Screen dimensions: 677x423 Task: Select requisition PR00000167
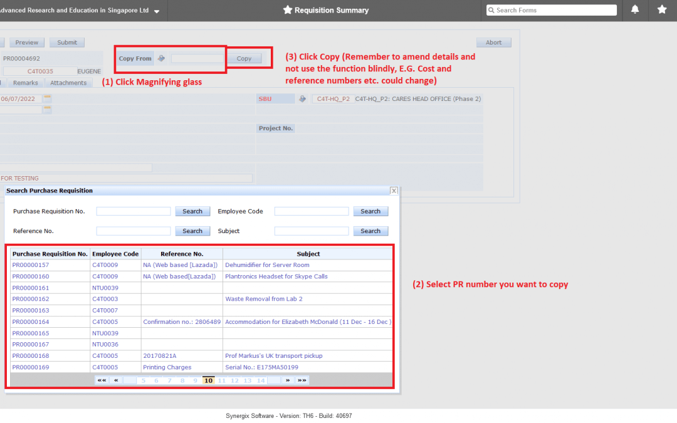(31, 345)
